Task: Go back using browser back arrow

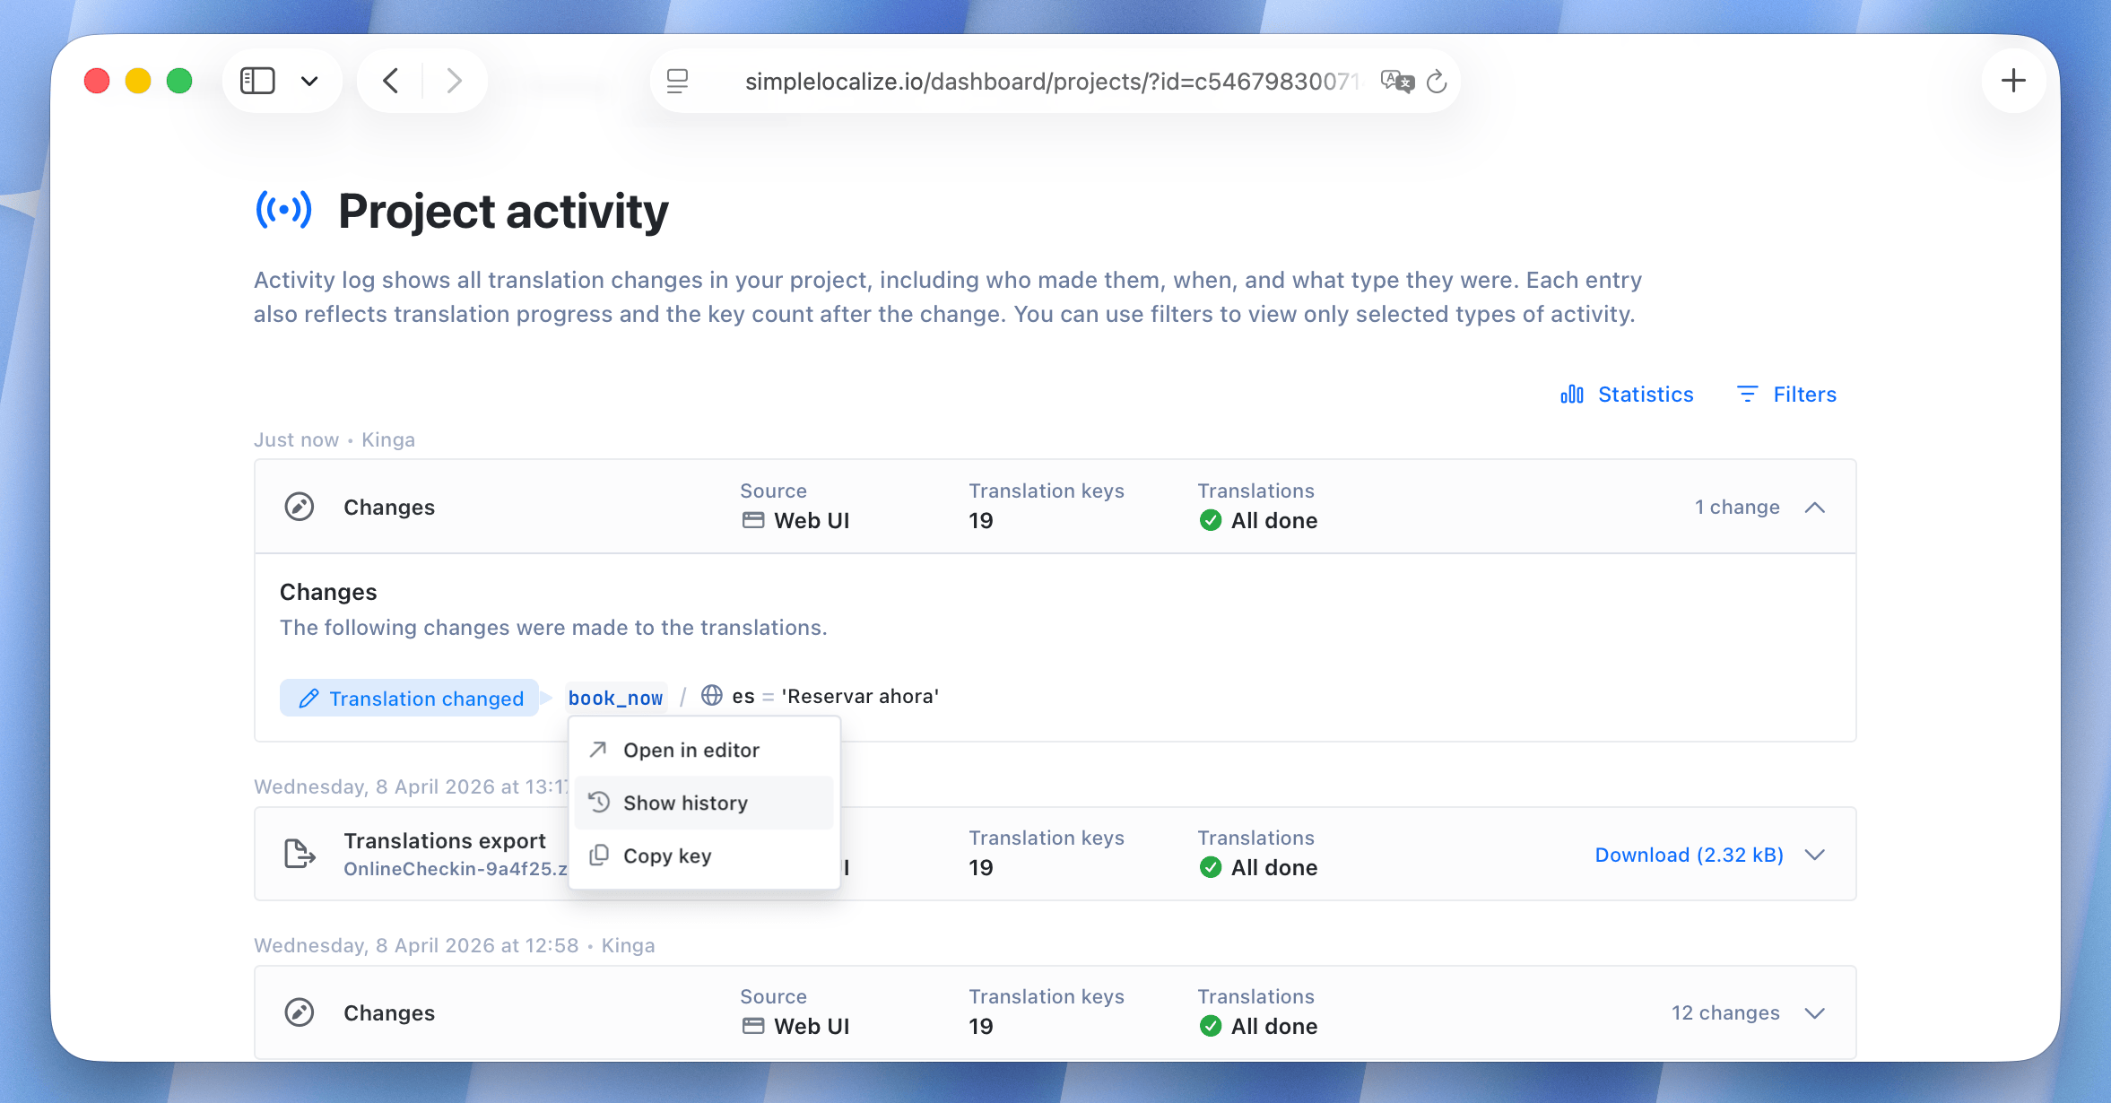Action: click(x=391, y=82)
